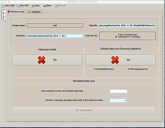Click the Run computations button

(x=84, y=110)
